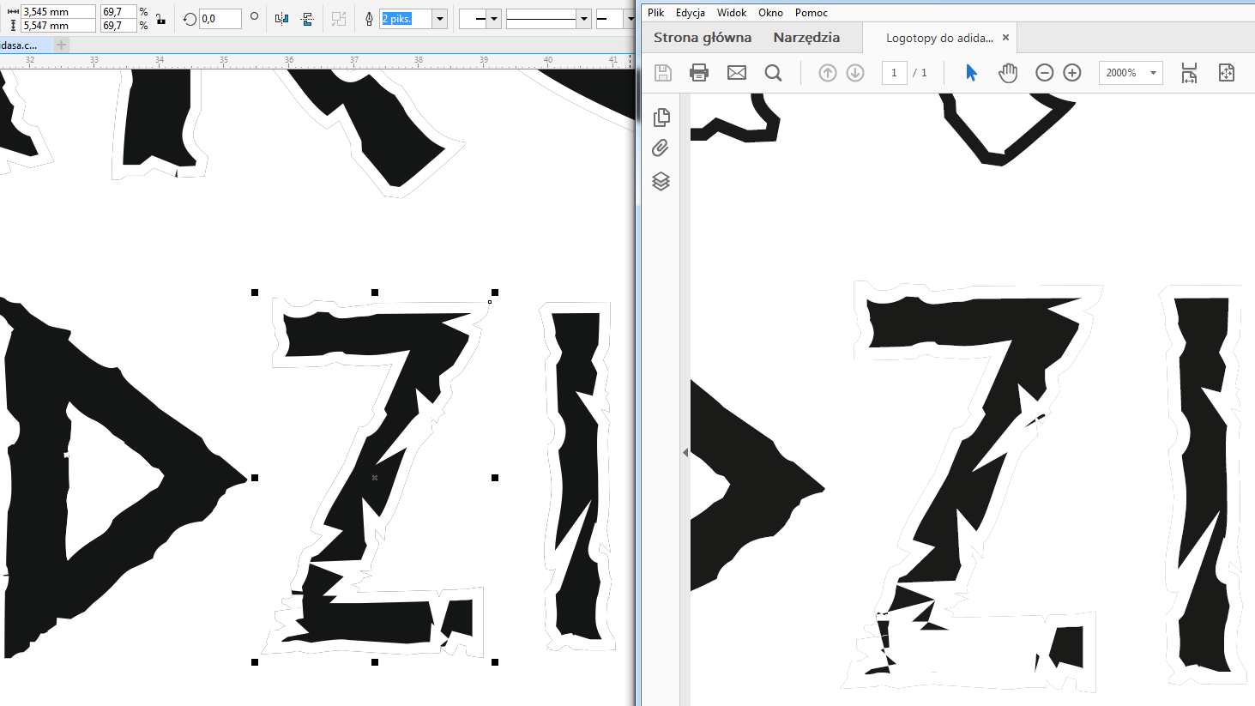Toggle the lock ratio padlock
Image resolution: width=1255 pixels, height=706 pixels.
[x=160, y=19]
